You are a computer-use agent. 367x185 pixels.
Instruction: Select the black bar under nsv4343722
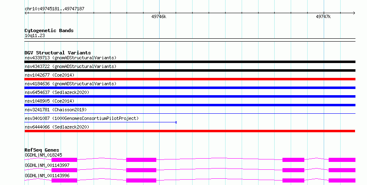(190, 70)
